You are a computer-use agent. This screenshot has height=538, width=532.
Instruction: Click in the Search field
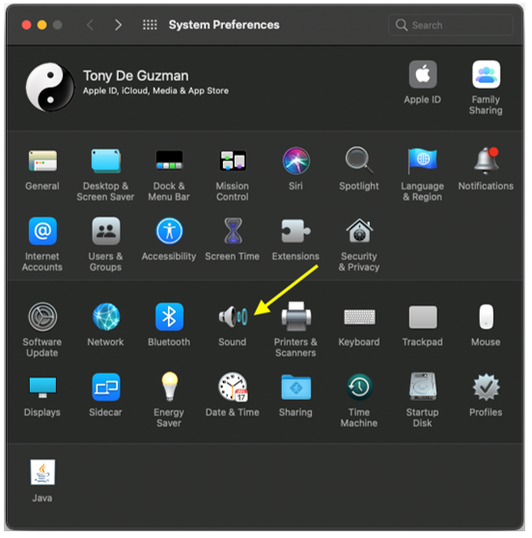[x=451, y=25]
